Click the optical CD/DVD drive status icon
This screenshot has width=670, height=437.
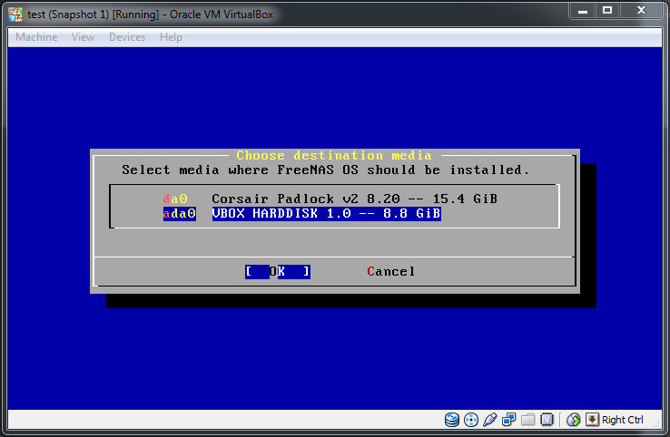point(471,420)
